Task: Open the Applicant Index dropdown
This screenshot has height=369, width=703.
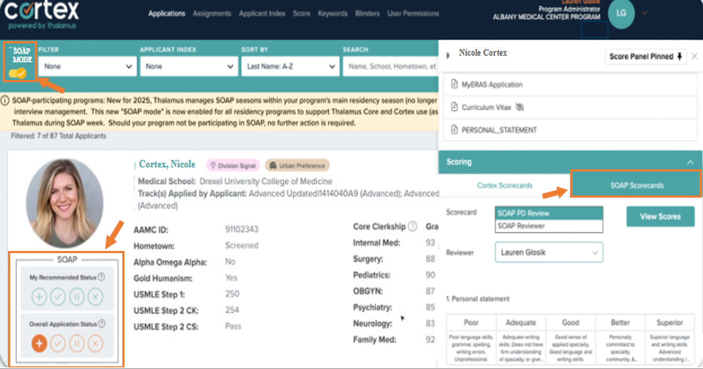Action: coord(189,67)
